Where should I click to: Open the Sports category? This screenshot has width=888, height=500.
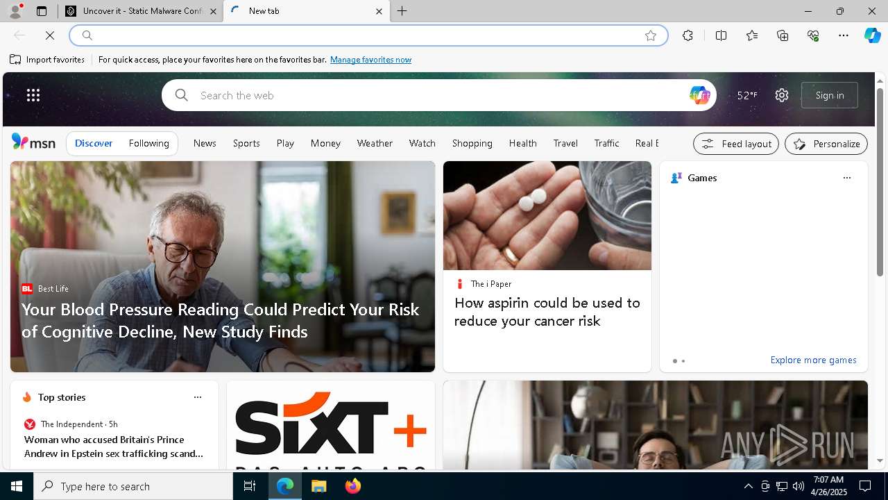point(246,143)
